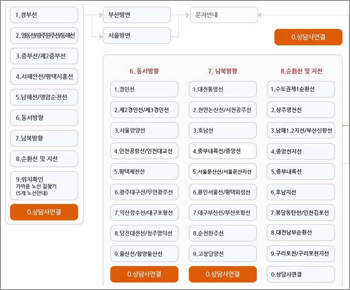Viewport: 350px width, 290px height.
Task: Choose 위치확인 가까운 노선 길찾기
Action: click(x=43, y=185)
